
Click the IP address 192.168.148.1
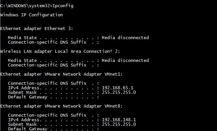[x=119, y=120]
